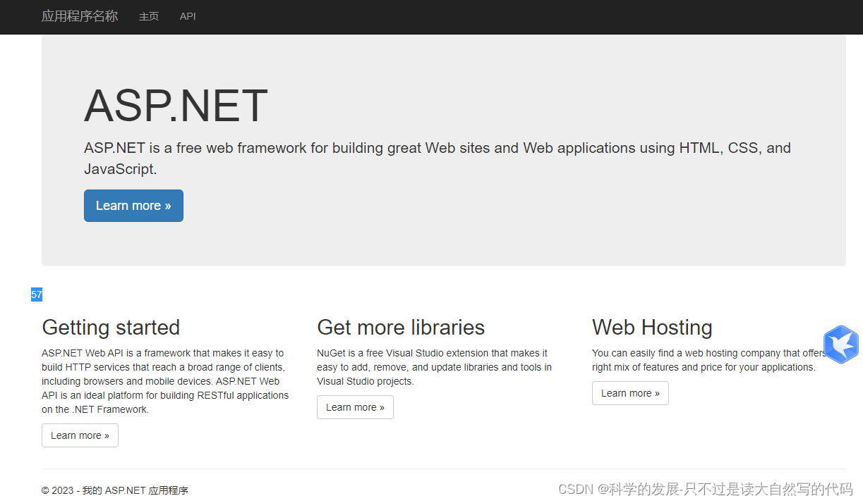Click the 应用程序名称 brand link

point(80,16)
